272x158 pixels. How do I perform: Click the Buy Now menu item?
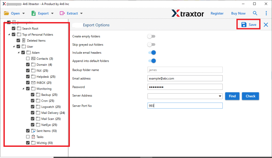[x=238, y=13]
